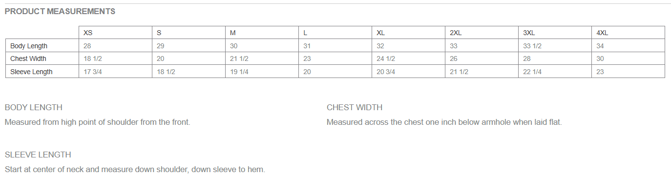Click the 'Start at center of neck' text
The width and height of the screenshot is (671, 176).
(135, 169)
